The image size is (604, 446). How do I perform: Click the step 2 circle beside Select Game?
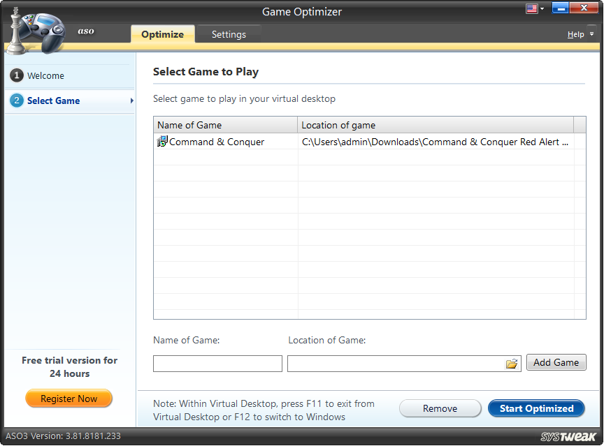click(16, 101)
